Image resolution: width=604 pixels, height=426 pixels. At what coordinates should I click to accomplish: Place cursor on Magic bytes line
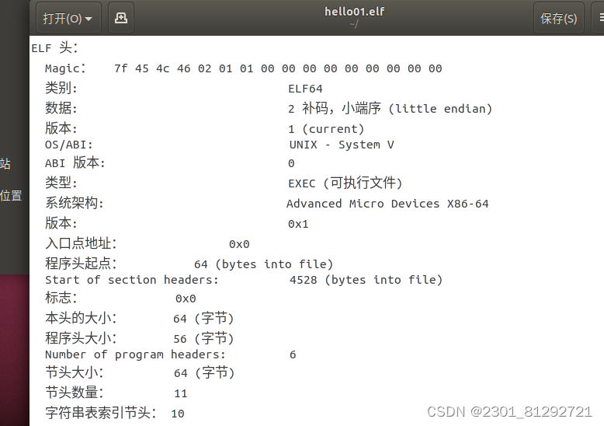coord(244,68)
